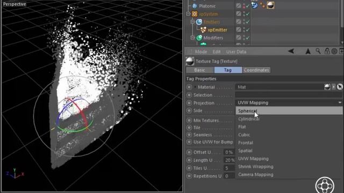Click the Emitters group icon
The image size is (344, 193).
pos(199,22)
